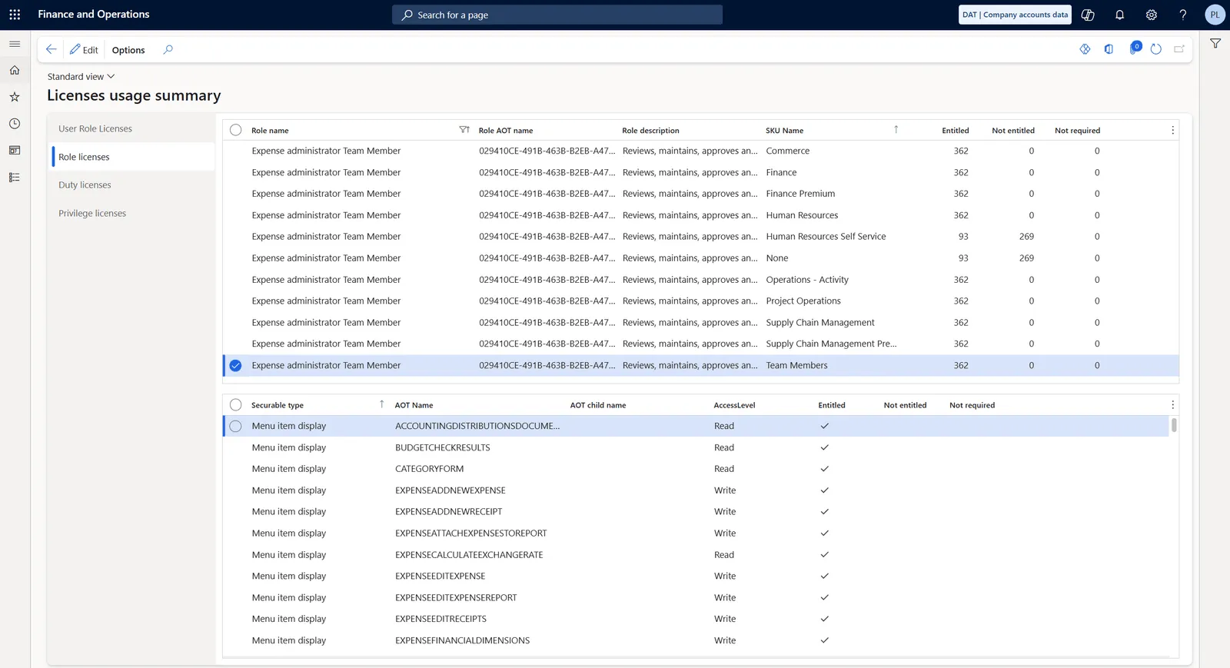Open the filter pane funnel

click(1215, 44)
